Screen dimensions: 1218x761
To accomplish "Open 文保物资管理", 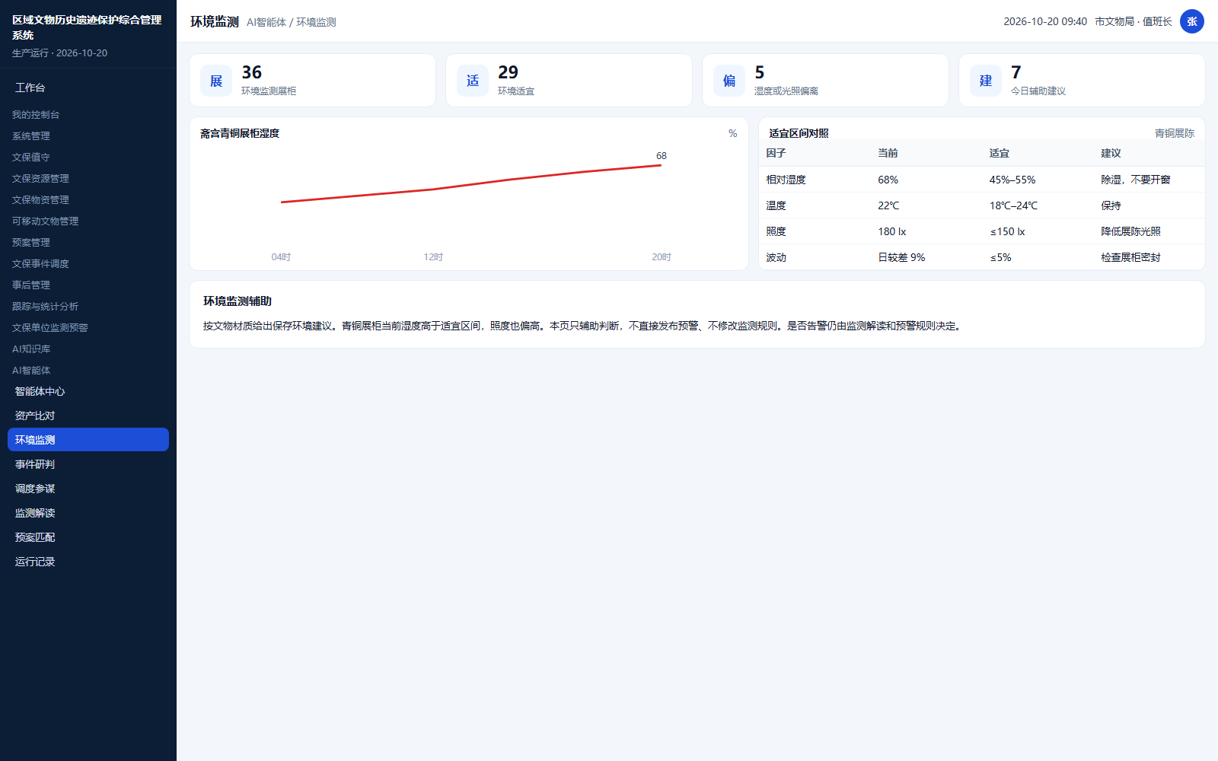I will click(x=40, y=200).
